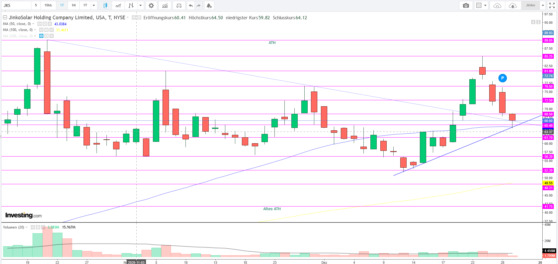558x264 pixels.
Task: Open settings for JinkoSolar main series
Action: (139, 18)
